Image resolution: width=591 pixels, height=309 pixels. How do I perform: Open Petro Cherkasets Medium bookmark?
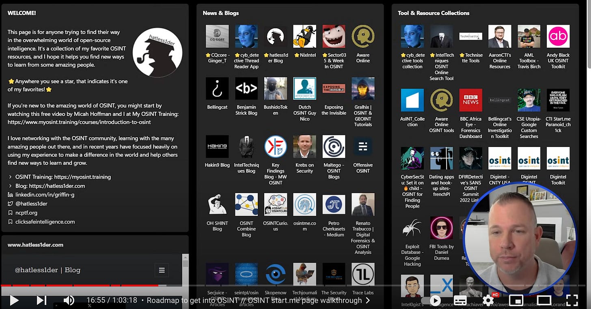[x=334, y=205]
